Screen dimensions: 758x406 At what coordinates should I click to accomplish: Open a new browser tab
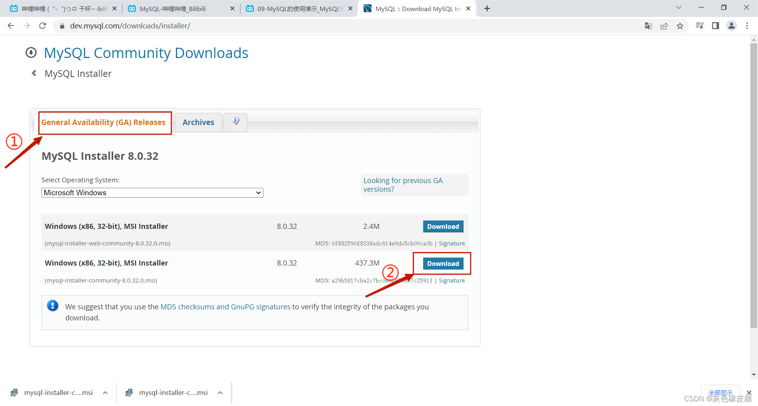[487, 9]
